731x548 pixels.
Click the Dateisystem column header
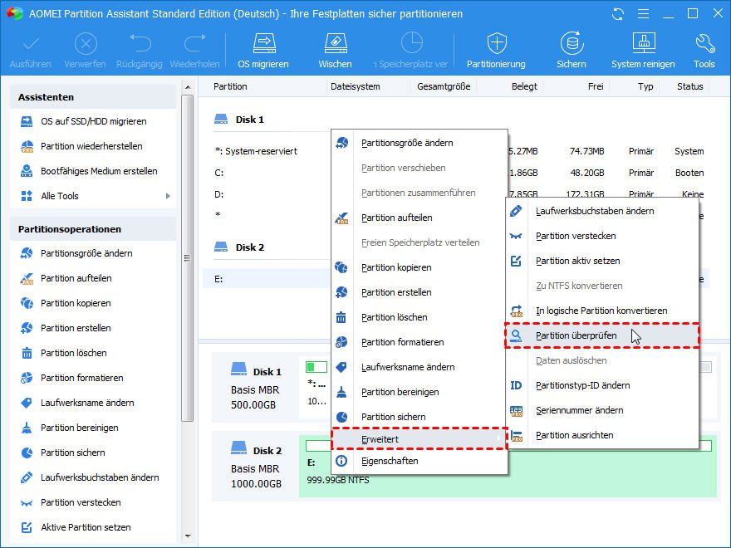356,86
